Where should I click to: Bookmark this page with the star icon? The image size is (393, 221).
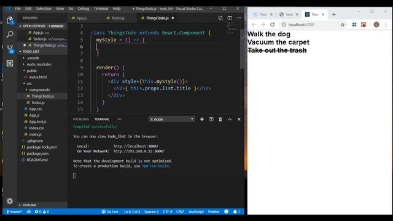[343, 25]
